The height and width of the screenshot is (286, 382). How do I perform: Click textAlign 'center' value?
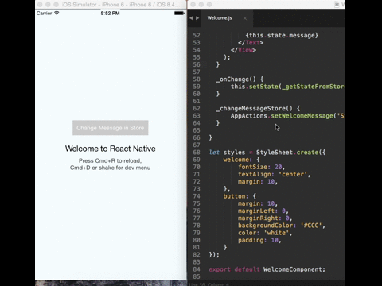click(293, 174)
